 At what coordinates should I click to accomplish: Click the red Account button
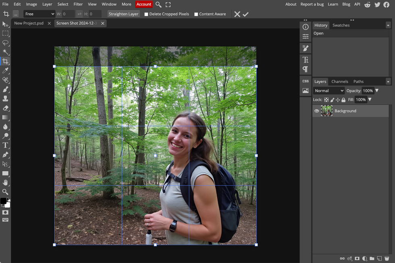click(143, 4)
